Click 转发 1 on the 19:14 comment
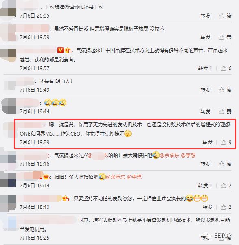Image resolution: width=239 pixels, height=245 pixels. pos(205,185)
